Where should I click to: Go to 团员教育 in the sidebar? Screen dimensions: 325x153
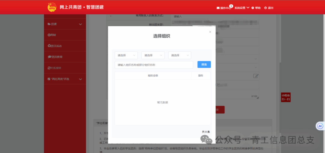pyautogui.click(x=55, y=57)
